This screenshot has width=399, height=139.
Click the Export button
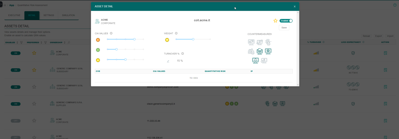tap(378, 36)
